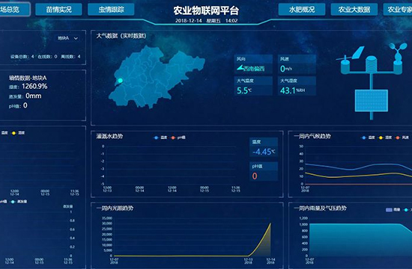Click the 风向 wind direction card
412x269 pixels.
coord(253,64)
